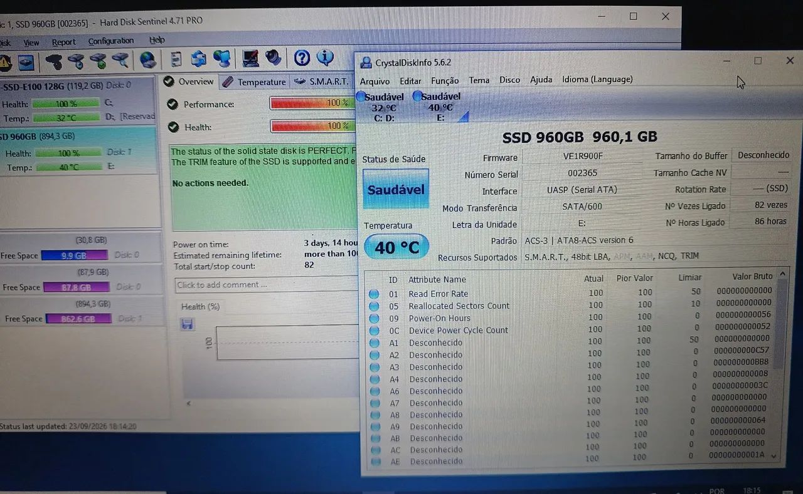The height and width of the screenshot is (494, 803).
Task: Click the status circle of Power-On Hours row
Action: (x=374, y=318)
